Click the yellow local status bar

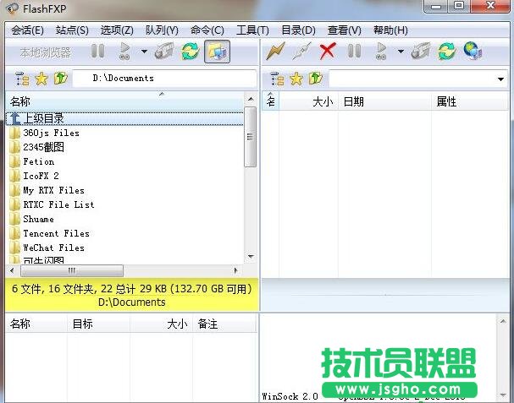132,295
